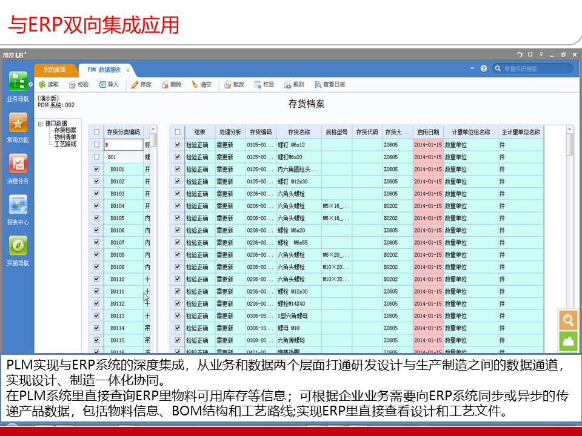The width and height of the screenshot is (582, 436).
Task: Click the 查看日志 toolbar button
Action: 330,85
